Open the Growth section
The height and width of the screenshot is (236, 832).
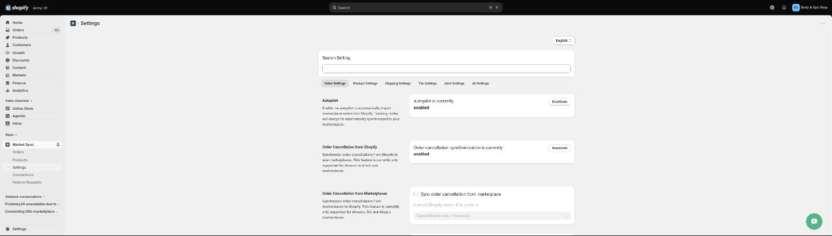click(19, 53)
